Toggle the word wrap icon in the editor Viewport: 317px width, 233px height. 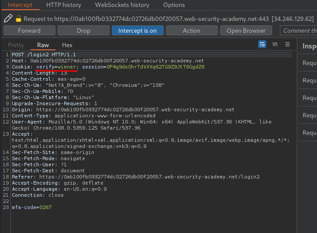(262, 44)
